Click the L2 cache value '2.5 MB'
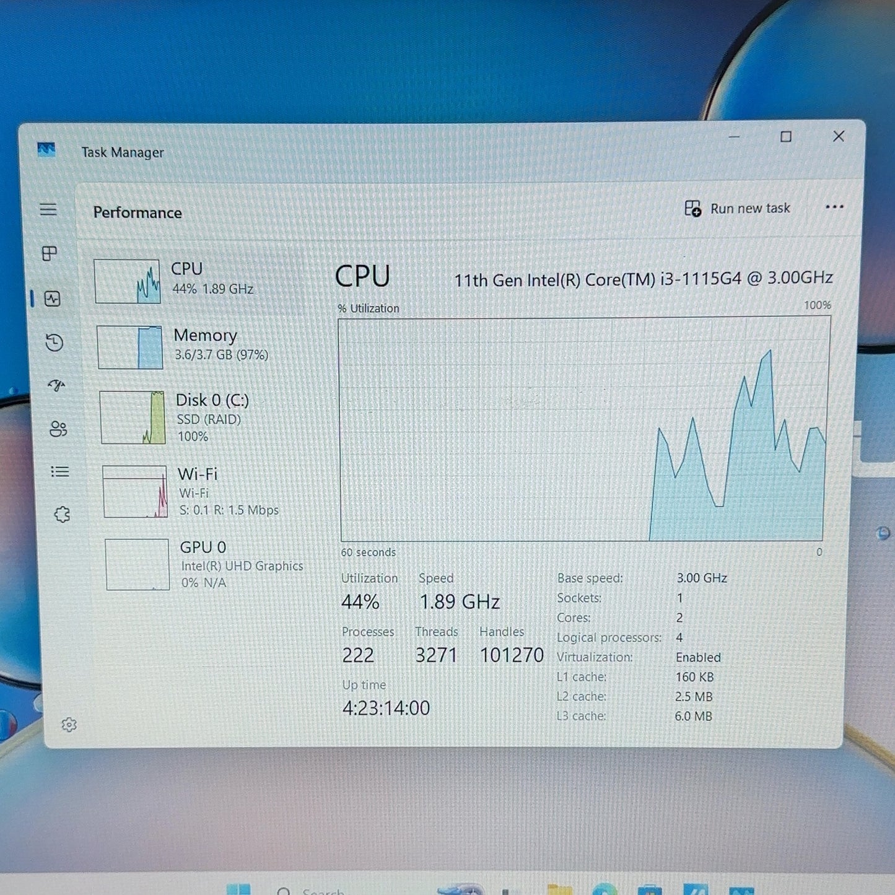Viewport: 895px width, 895px height. (x=694, y=697)
